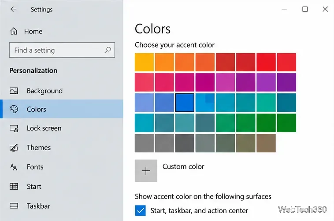Click the Find a setting box
Viewport: 334px width, 221px height.
62,50
